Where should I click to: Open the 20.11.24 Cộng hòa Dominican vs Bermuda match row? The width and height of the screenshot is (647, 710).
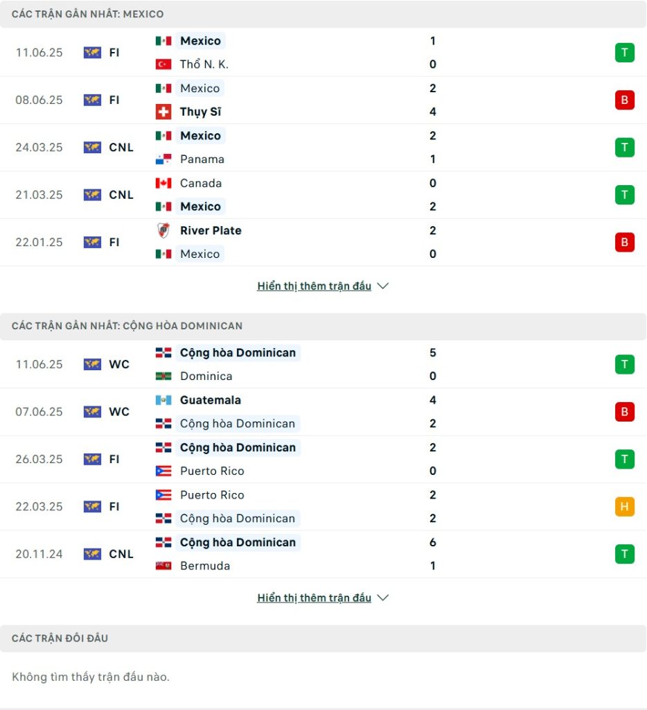pyautogui.click(x=323, y=554)
